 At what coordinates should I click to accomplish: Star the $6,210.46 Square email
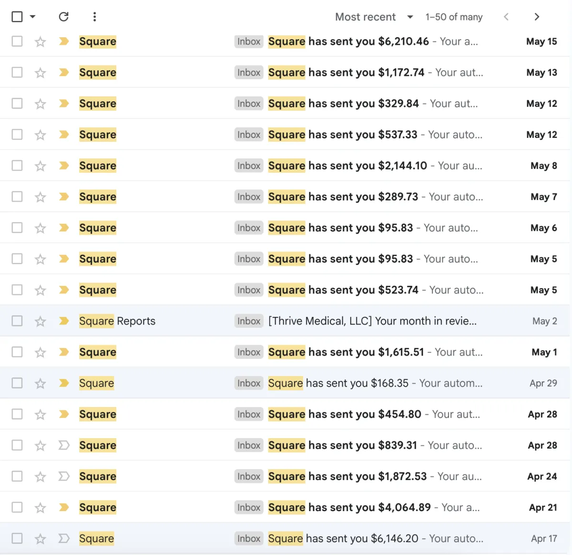click(x=41, y=42)
